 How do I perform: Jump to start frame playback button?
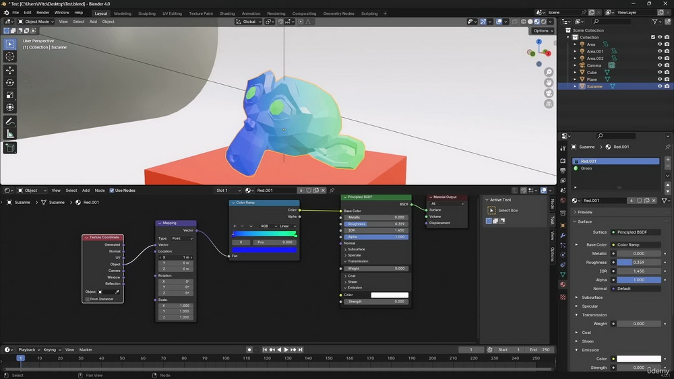pos(265,350)
